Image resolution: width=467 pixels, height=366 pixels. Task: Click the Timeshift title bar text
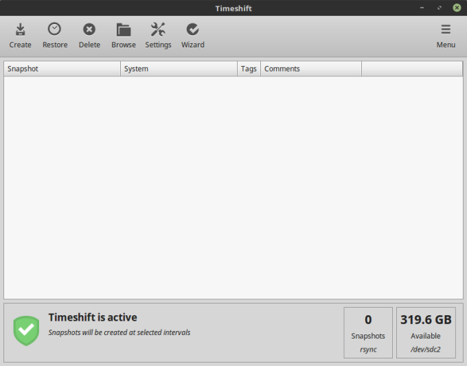point(233,8)
